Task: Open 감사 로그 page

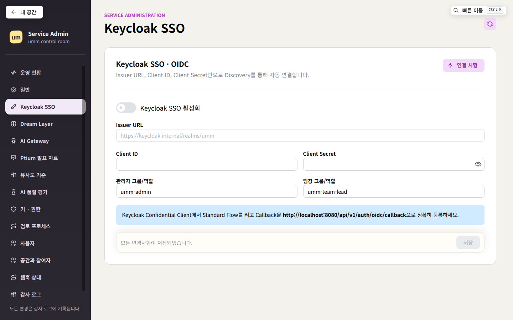Action: click(x=45, y=294)
